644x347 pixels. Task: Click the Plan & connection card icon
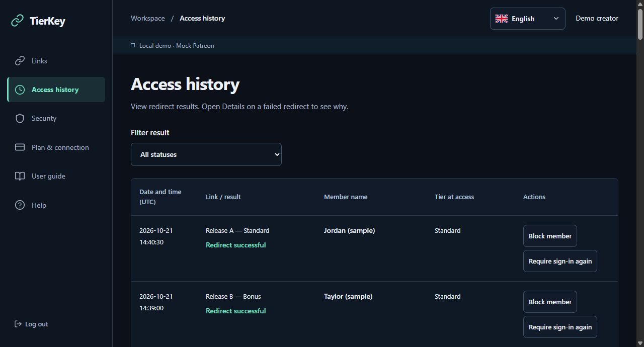point(20,147)
